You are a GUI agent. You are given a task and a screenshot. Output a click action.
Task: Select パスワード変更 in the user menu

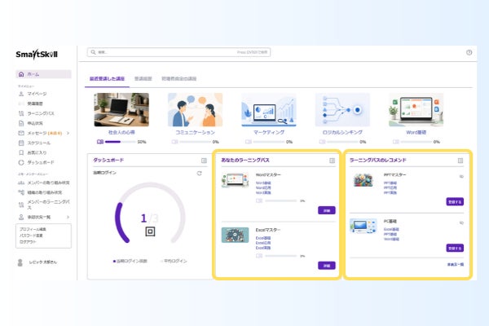click(31, 236)
